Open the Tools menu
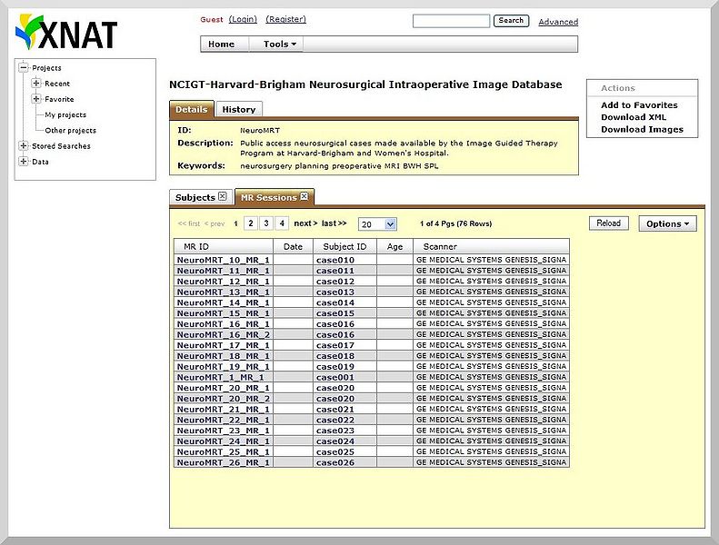Viewport: 719px width, 545px height. (x=280, y=44)
